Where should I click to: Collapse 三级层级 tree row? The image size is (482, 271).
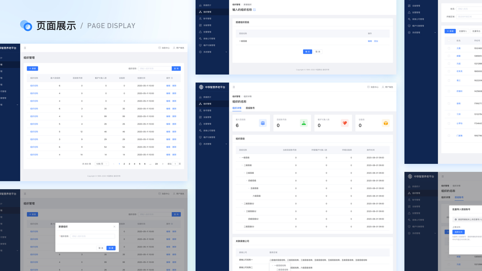tap(244, 173)
